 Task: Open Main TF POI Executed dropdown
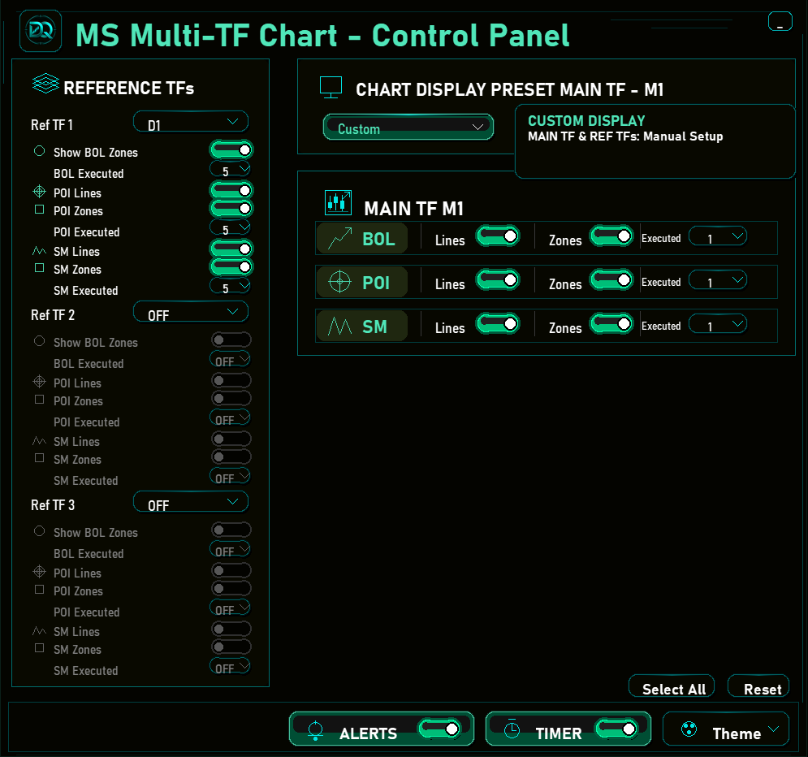718,280
